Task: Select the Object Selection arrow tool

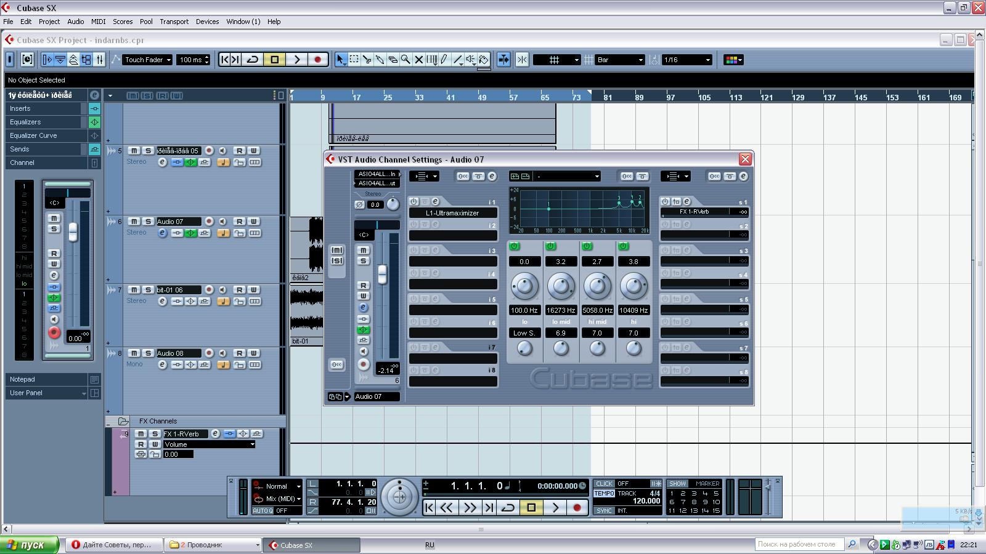Action: (341, 60)
